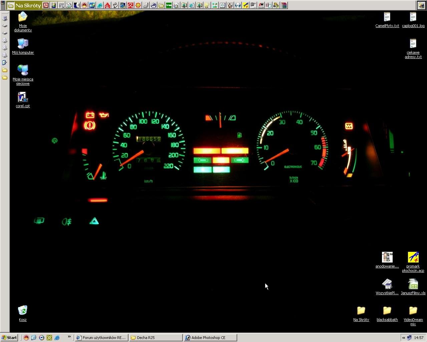Screen dimensions: 427x342
Task: Click the Na Skróty toolbar label
Action: [x=28, y=5]
